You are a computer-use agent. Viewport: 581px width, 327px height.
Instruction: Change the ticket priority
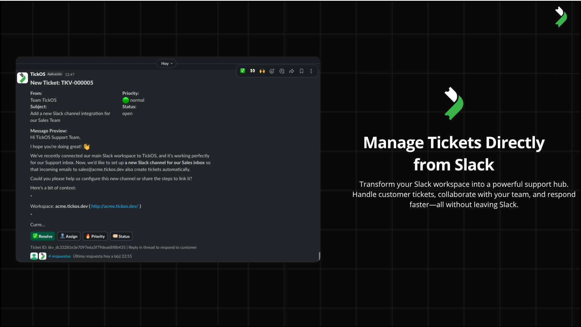click(x=95, y=236)
